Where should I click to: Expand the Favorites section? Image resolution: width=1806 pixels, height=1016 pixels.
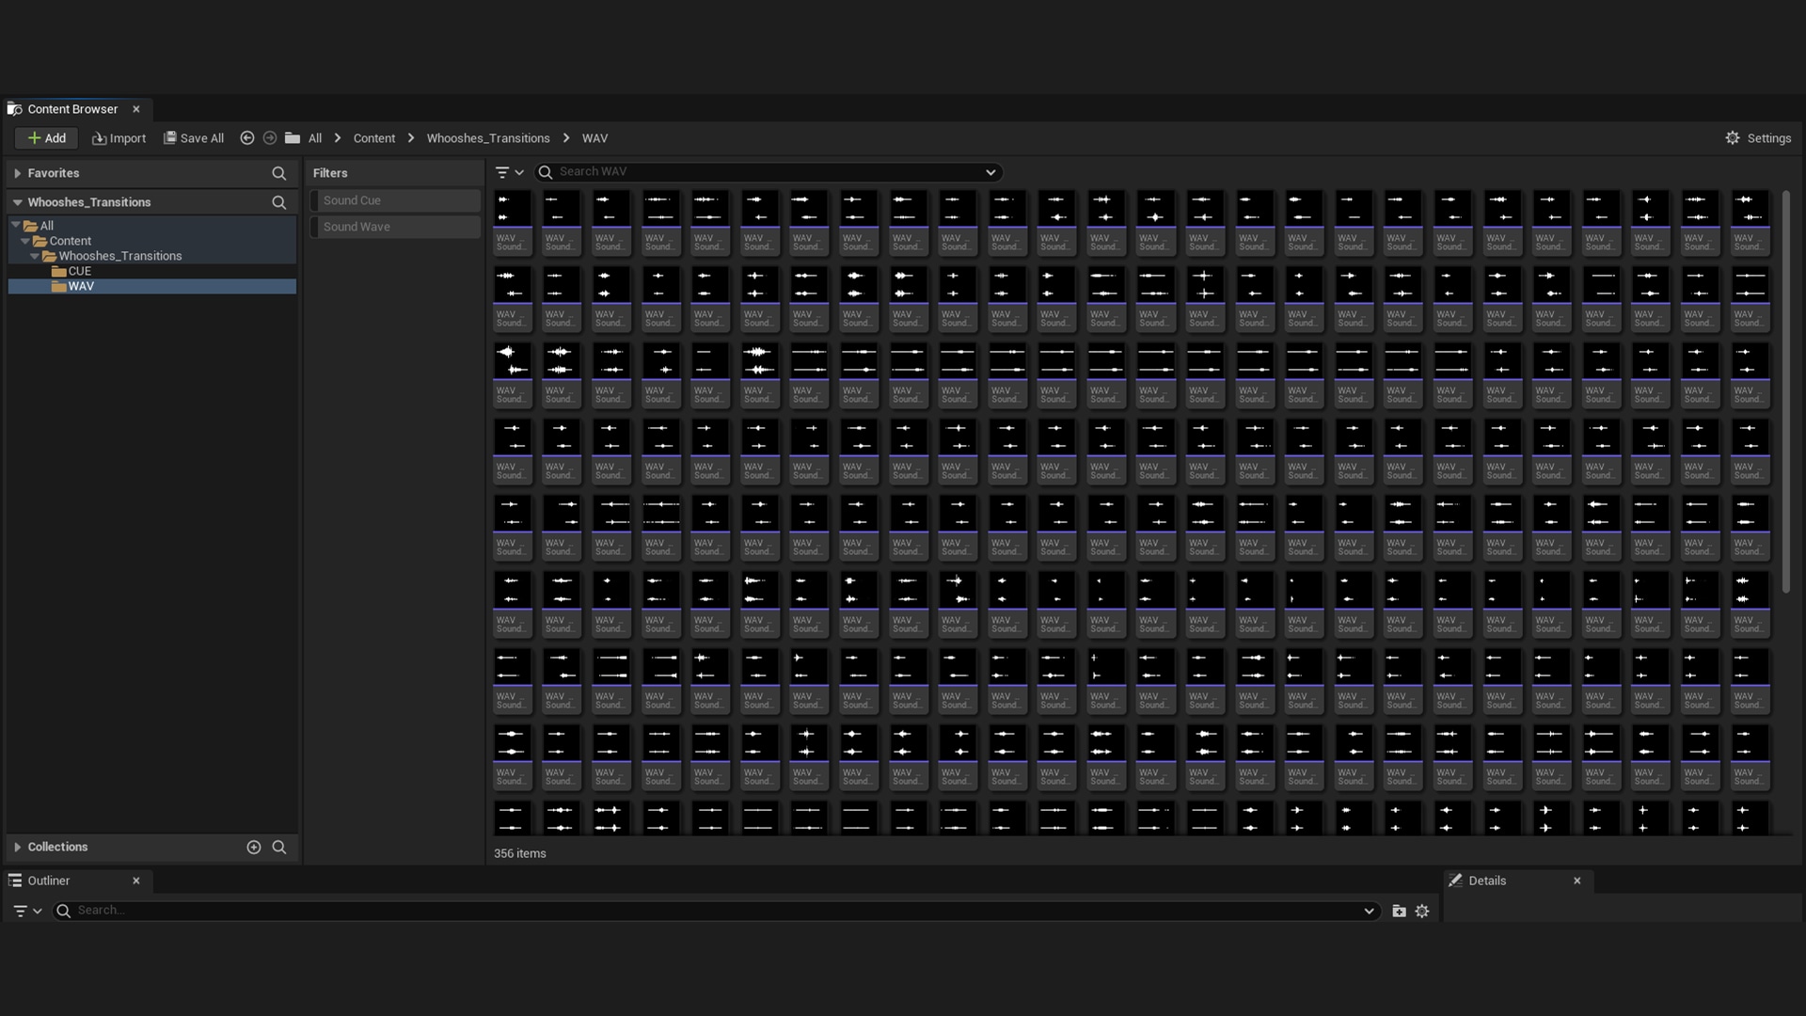(17, 173)
